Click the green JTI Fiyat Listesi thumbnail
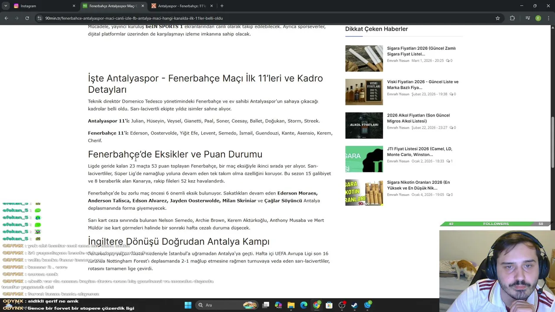Image resolution: width=555 pixels, height=312 pixels. click(x=364, y=159)
